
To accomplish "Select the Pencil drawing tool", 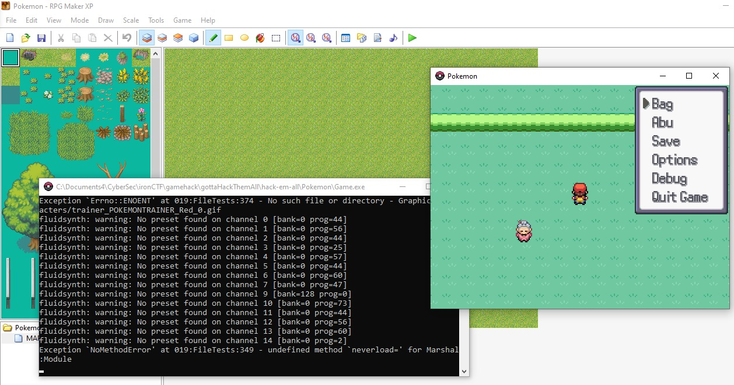I will point(213,38).
